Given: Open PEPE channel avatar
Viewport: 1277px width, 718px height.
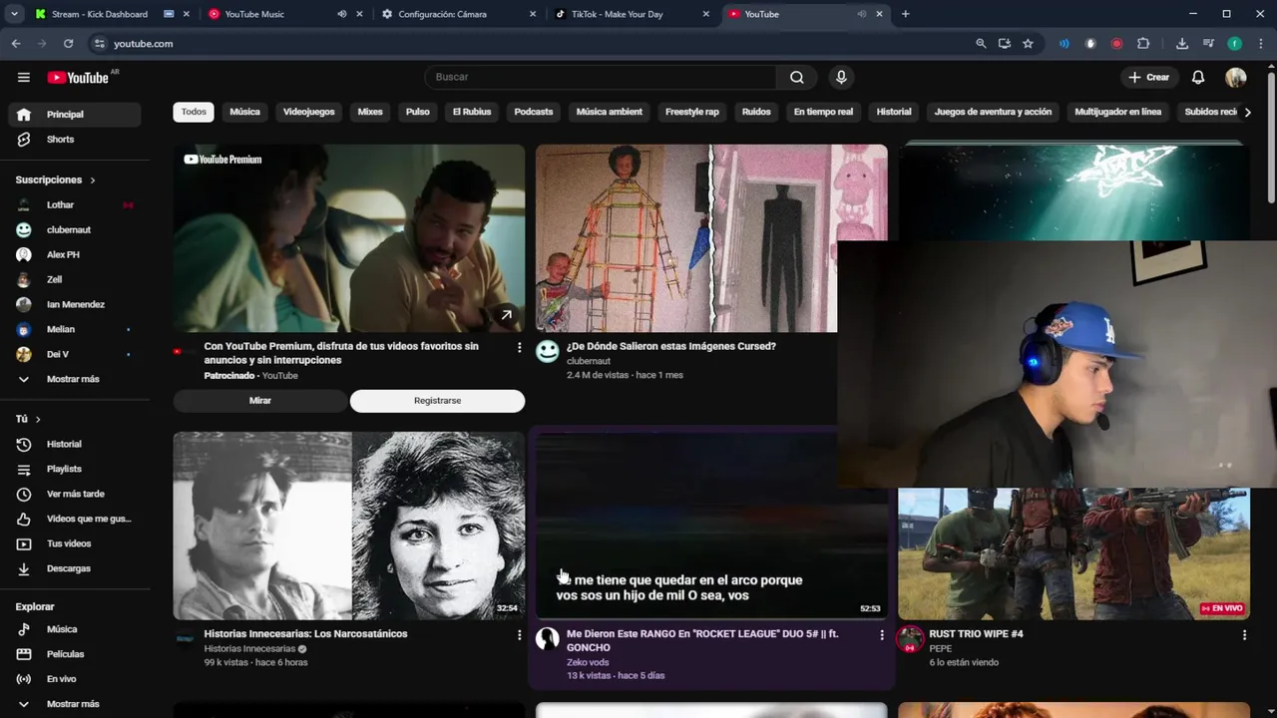Looking at the screenshot, I should [910, 638].
